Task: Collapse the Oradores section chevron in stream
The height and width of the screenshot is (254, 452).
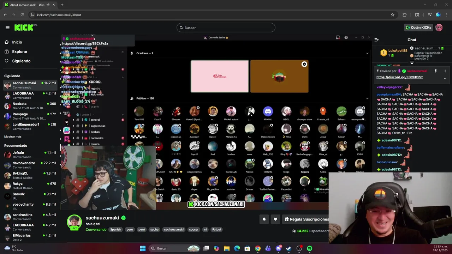Action: pyautogui.click(x=367, y=53)
